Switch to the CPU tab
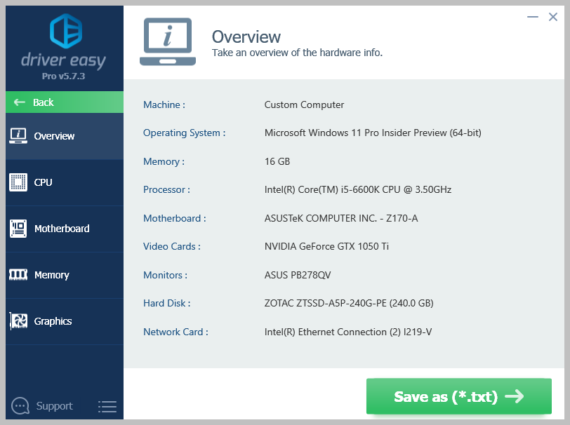The height and width of the screenshot is (425, 570). (x=65, y=183)
